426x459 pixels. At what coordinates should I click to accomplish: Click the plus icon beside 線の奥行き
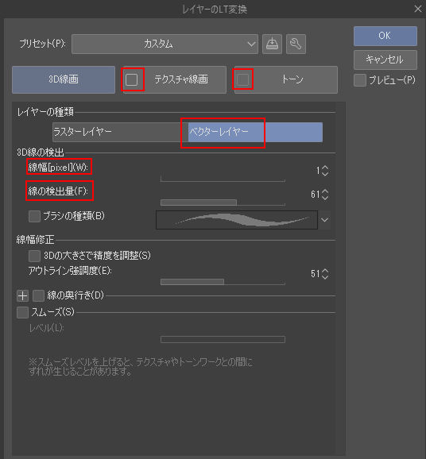22,296
